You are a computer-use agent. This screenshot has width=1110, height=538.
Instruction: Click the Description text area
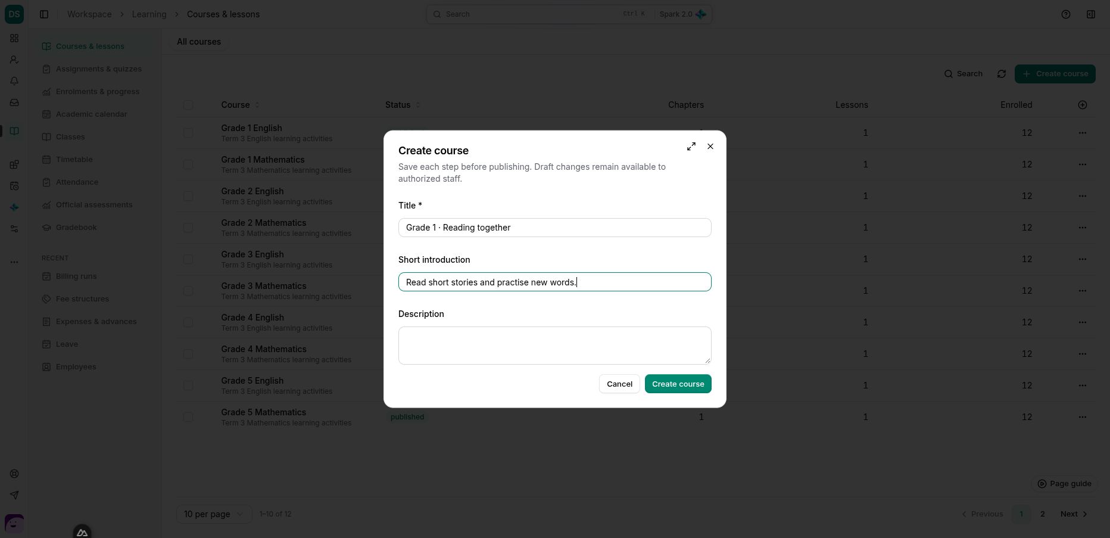point(555,346)
